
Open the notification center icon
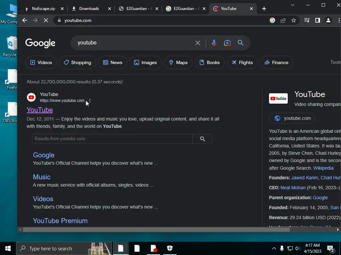331,249
